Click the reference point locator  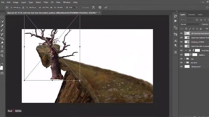click(x=7, y=7)
